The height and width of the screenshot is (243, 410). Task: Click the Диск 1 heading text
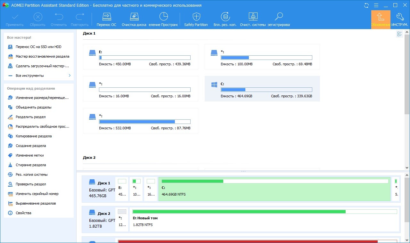pos(89,33)
